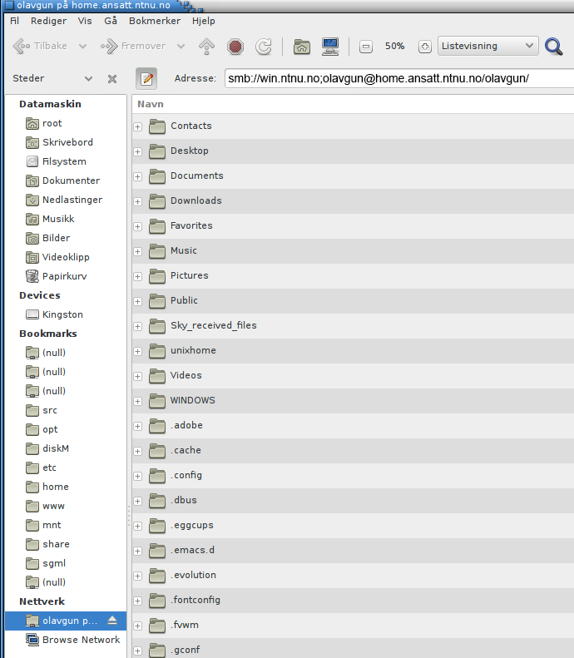Go up to the parent folder
574x658 pixels.
click(x=206, y=46)
